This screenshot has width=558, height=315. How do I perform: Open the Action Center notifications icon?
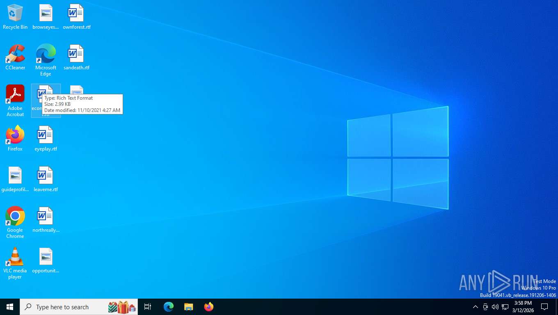click(545, 307)
